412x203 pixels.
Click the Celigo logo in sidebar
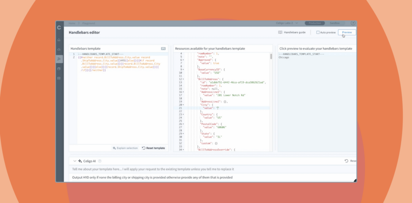(59, 27)
